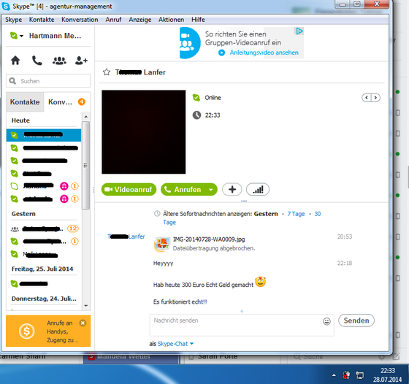Screen dimensions: 409x384
Task: Click the next arrow in profile panel
Action: (x=375, y=98)
